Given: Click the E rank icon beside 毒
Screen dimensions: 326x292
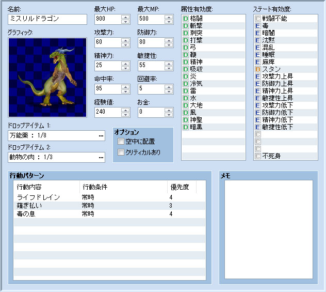Looking at the screenshot, I should click(x=258, y=25).
